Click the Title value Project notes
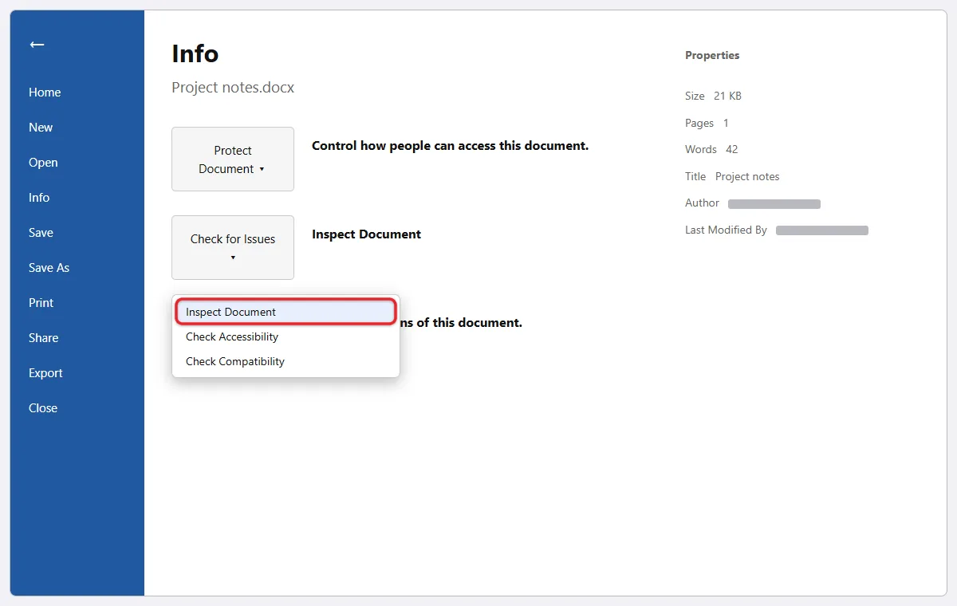The width and height of the screenshot is (957, 606). 747,176
